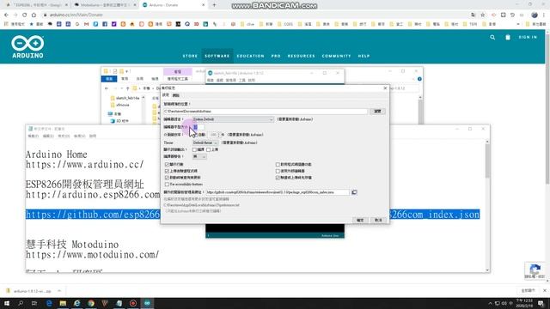
Task: Enable verbose output during upload checkbox
Action: [208, 149]
